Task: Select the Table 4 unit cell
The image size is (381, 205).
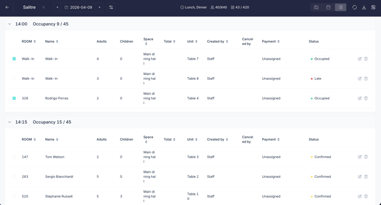Action: click(193, 98)
